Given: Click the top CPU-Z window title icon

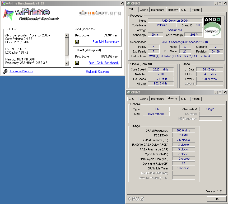Looking at the screenshot, I should [129, 3].
